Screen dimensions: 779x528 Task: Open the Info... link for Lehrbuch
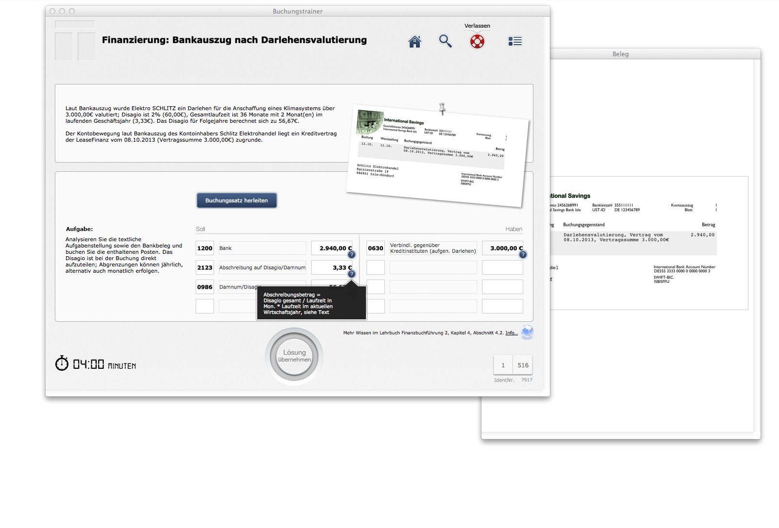[x=511, y=333]
